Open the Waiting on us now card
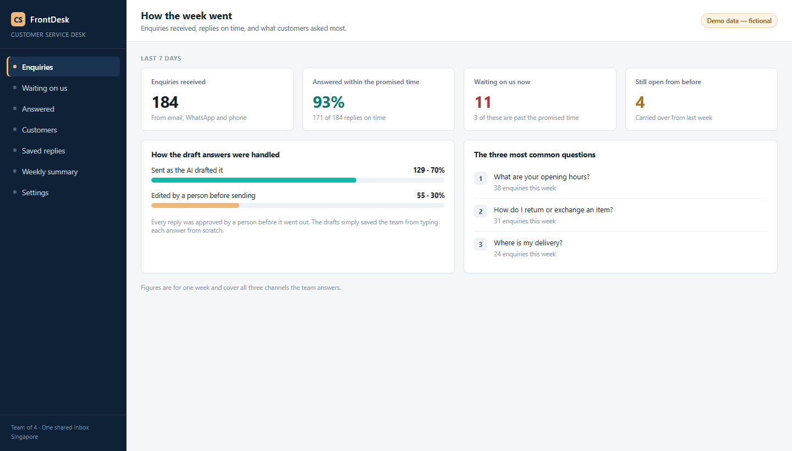Screen dimensions: 792x451 540,100
